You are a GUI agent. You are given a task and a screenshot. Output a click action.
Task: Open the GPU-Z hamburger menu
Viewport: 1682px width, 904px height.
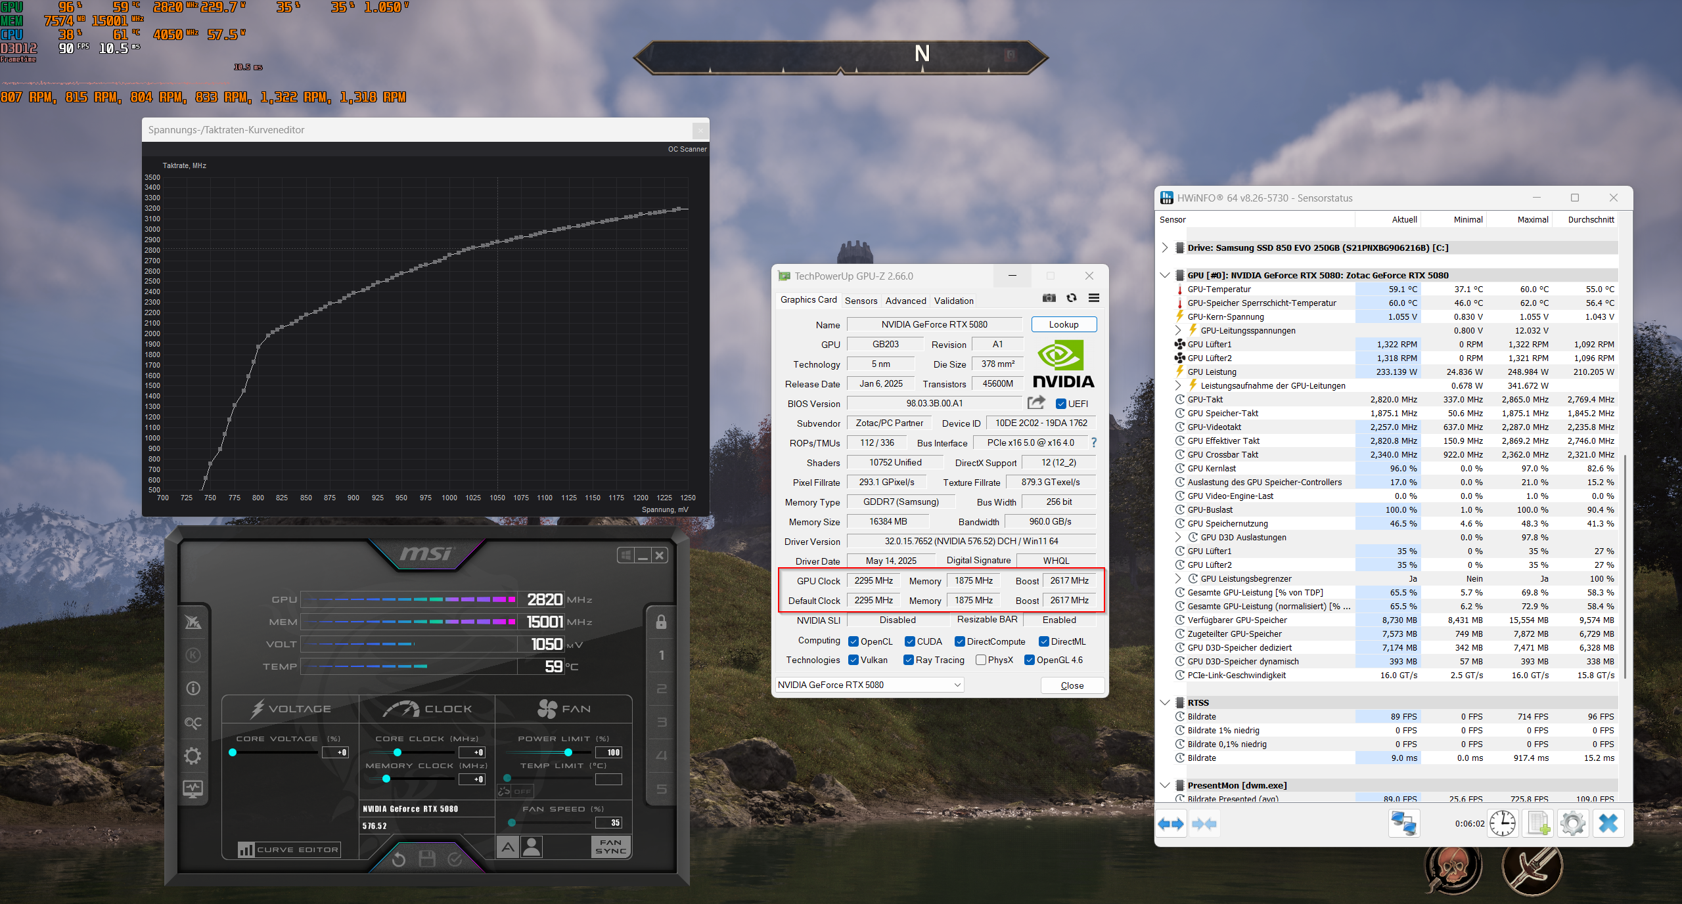click(x=1094, y=298)
